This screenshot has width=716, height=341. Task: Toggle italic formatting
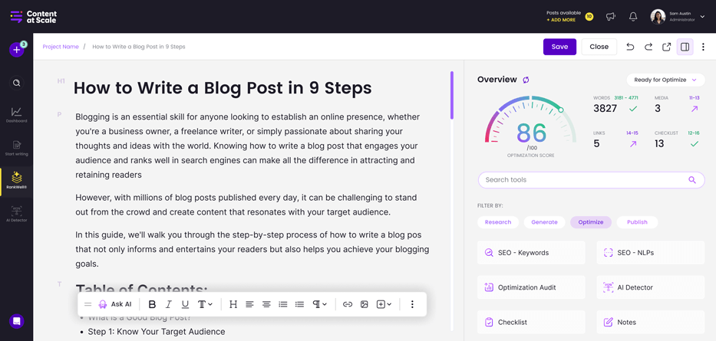[x=169, y=304]
